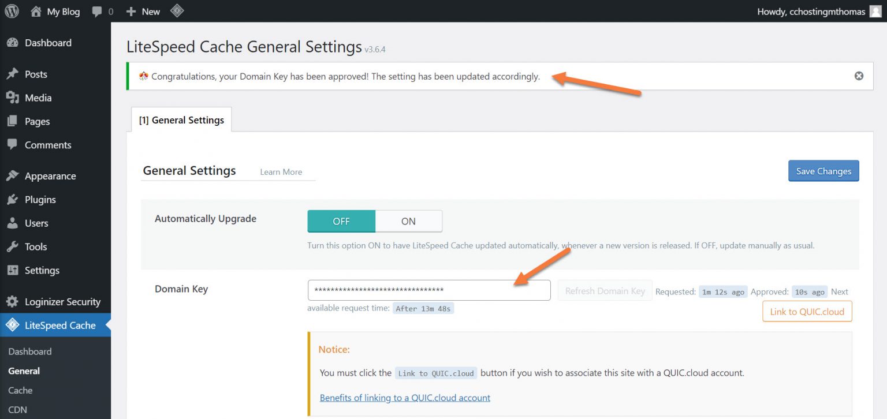Switch to the General Settings tab

tap(181, 119)
